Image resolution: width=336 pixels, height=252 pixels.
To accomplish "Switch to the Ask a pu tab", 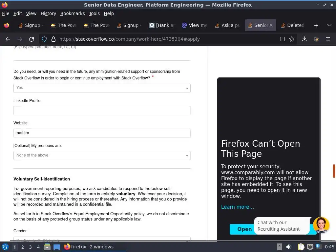I will pyautogui.click(x=228, y=25).
